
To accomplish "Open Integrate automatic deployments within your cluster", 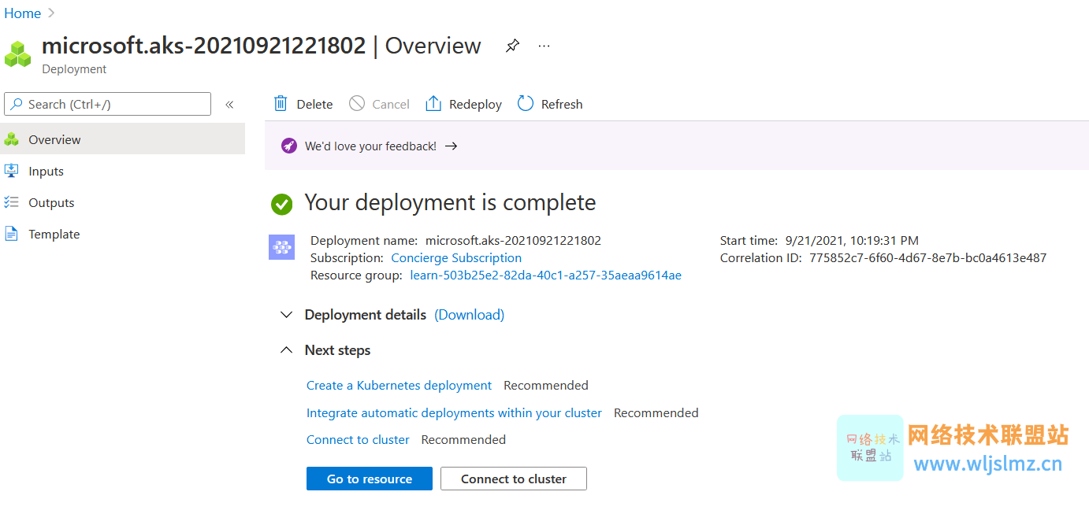I will coord(454,413).
